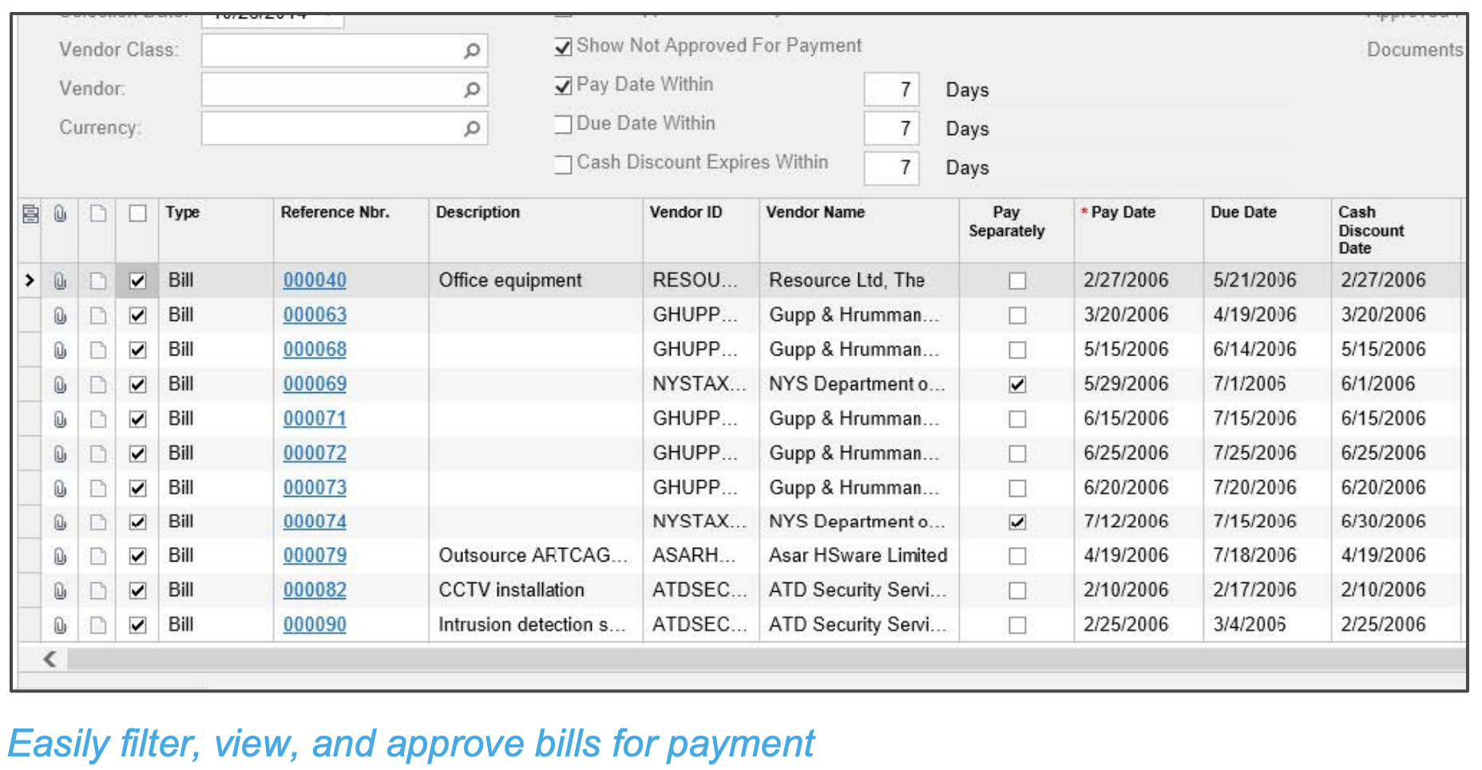Click the Currency lookup magnifier icon
The width and height of the screenshot is (1482, 770).
point(472,128)
